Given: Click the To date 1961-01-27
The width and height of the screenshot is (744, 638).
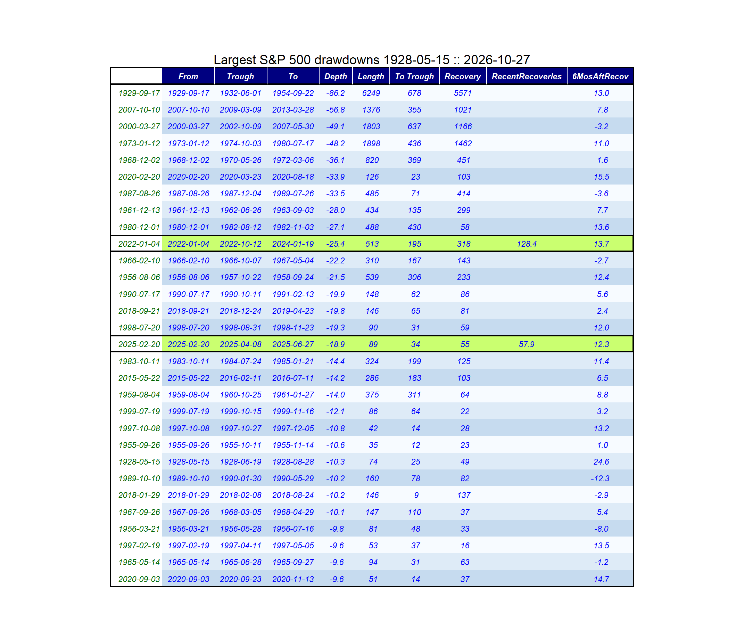Looking at the screenshot, I should [x=293, y=395].
